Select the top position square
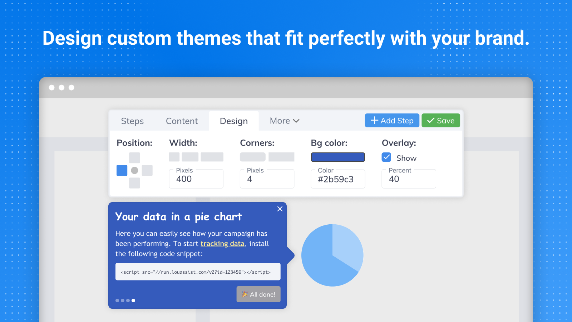Image resolution: width=572 pixels, height=322 pixels. coord(134,158)
